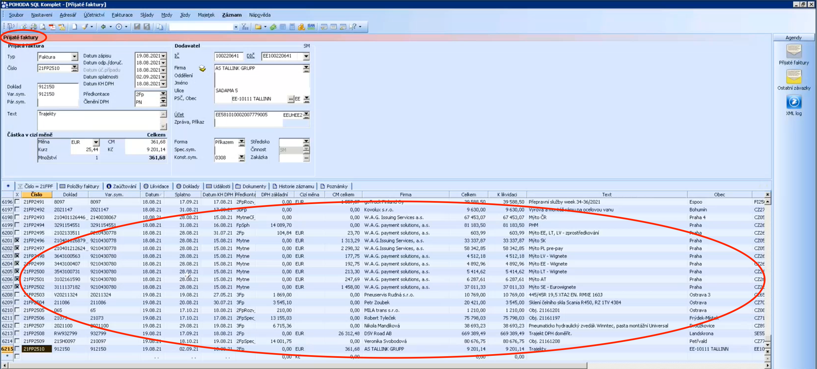
Task: Click the yellow folder toolbar icon
Action: pyautogui.click(x=258, y=27)
